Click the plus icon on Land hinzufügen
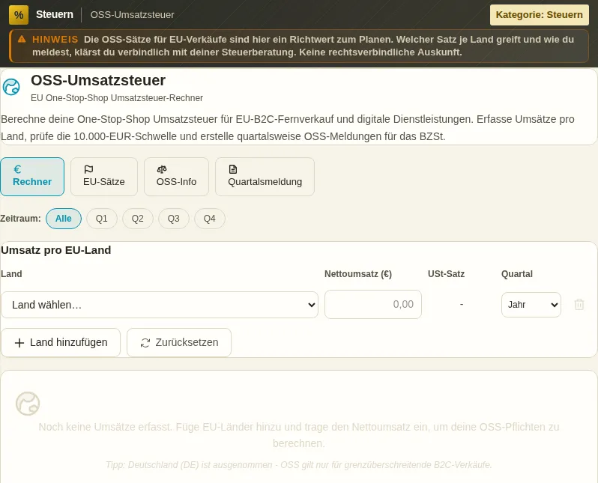 [19, 343]
